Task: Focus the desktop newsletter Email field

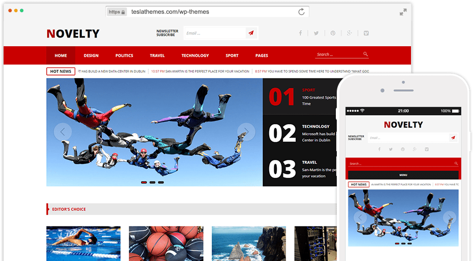Action: click(215, 33)
